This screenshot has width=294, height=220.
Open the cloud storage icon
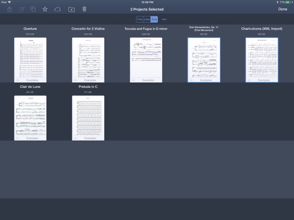pos(57,9)
